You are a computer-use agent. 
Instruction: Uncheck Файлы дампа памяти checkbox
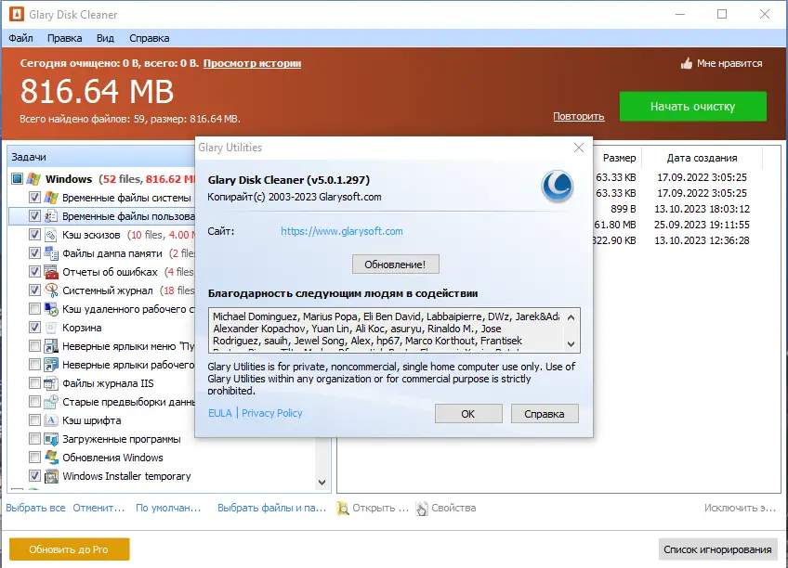click(34, 253)
